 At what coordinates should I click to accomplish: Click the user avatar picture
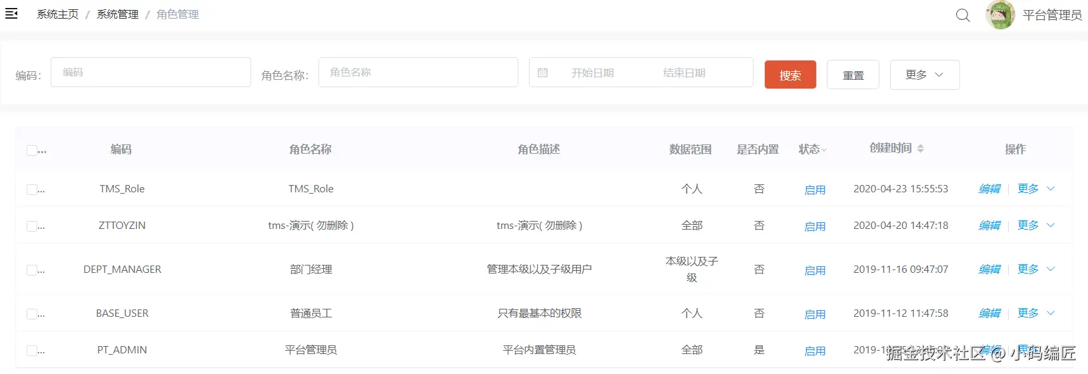(x=1000, y=15)
